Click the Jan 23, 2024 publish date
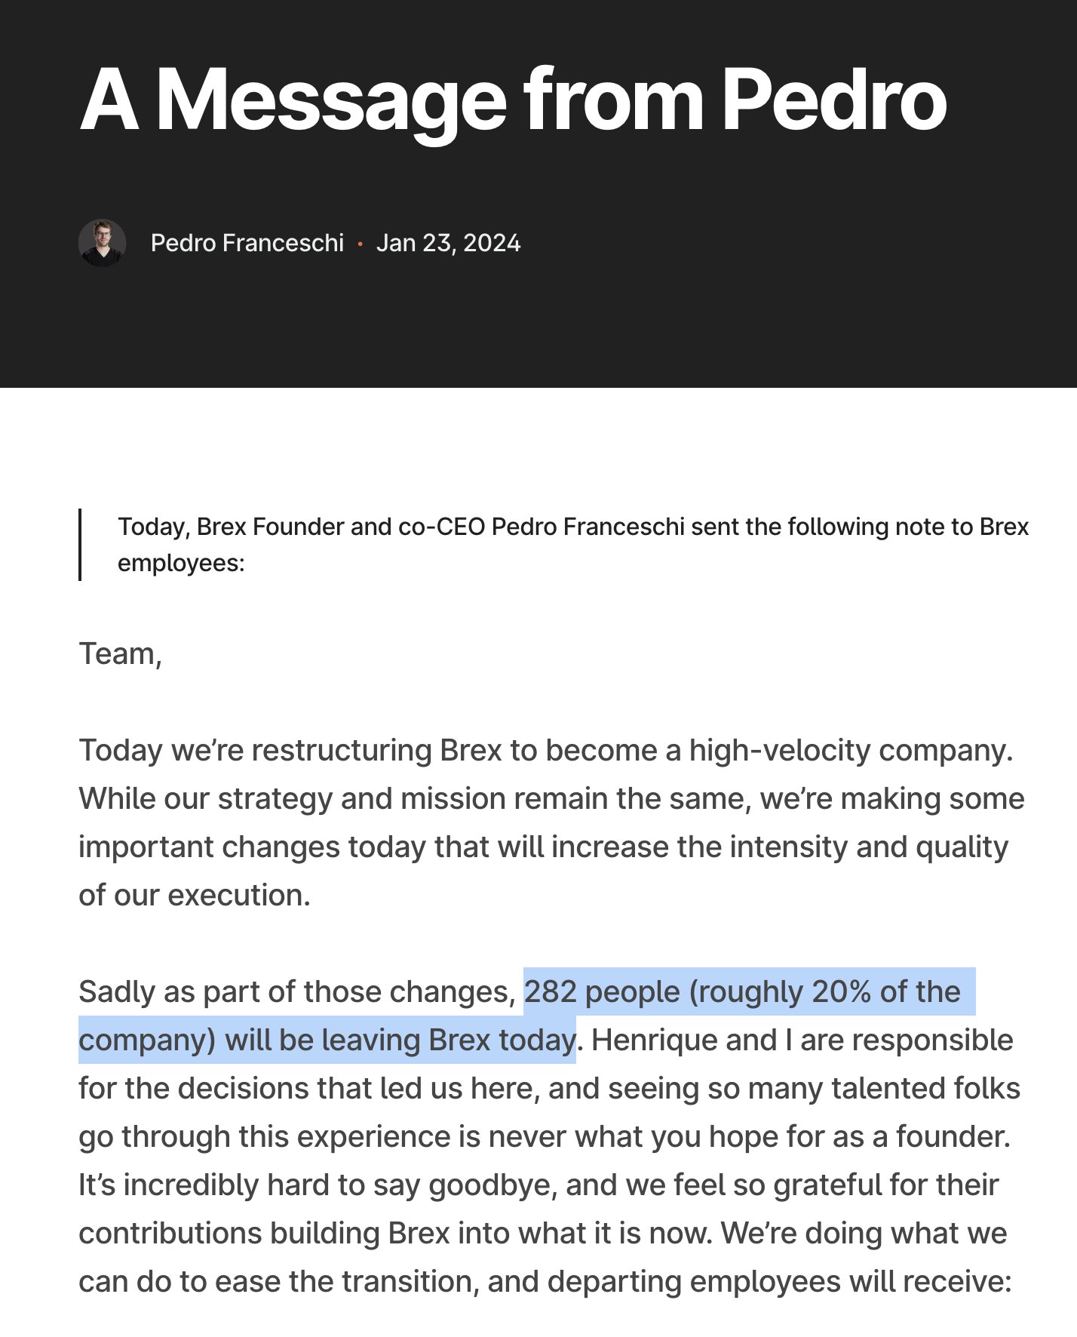This screenshot has width=1077, height=1337. tap(448, 243)
